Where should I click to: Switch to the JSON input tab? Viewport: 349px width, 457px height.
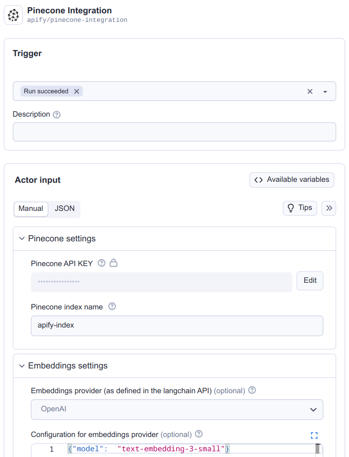click(x=64, y=209)
